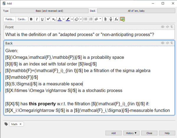Screen dimensions: 177x138
Task: Toggle sticky pin on the Front field
Action: coord(172,27)
